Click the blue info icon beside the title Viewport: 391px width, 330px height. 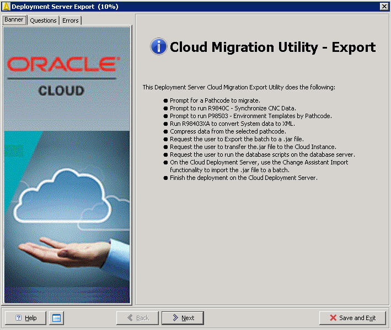pyautogui.click(x=158, y=46)
